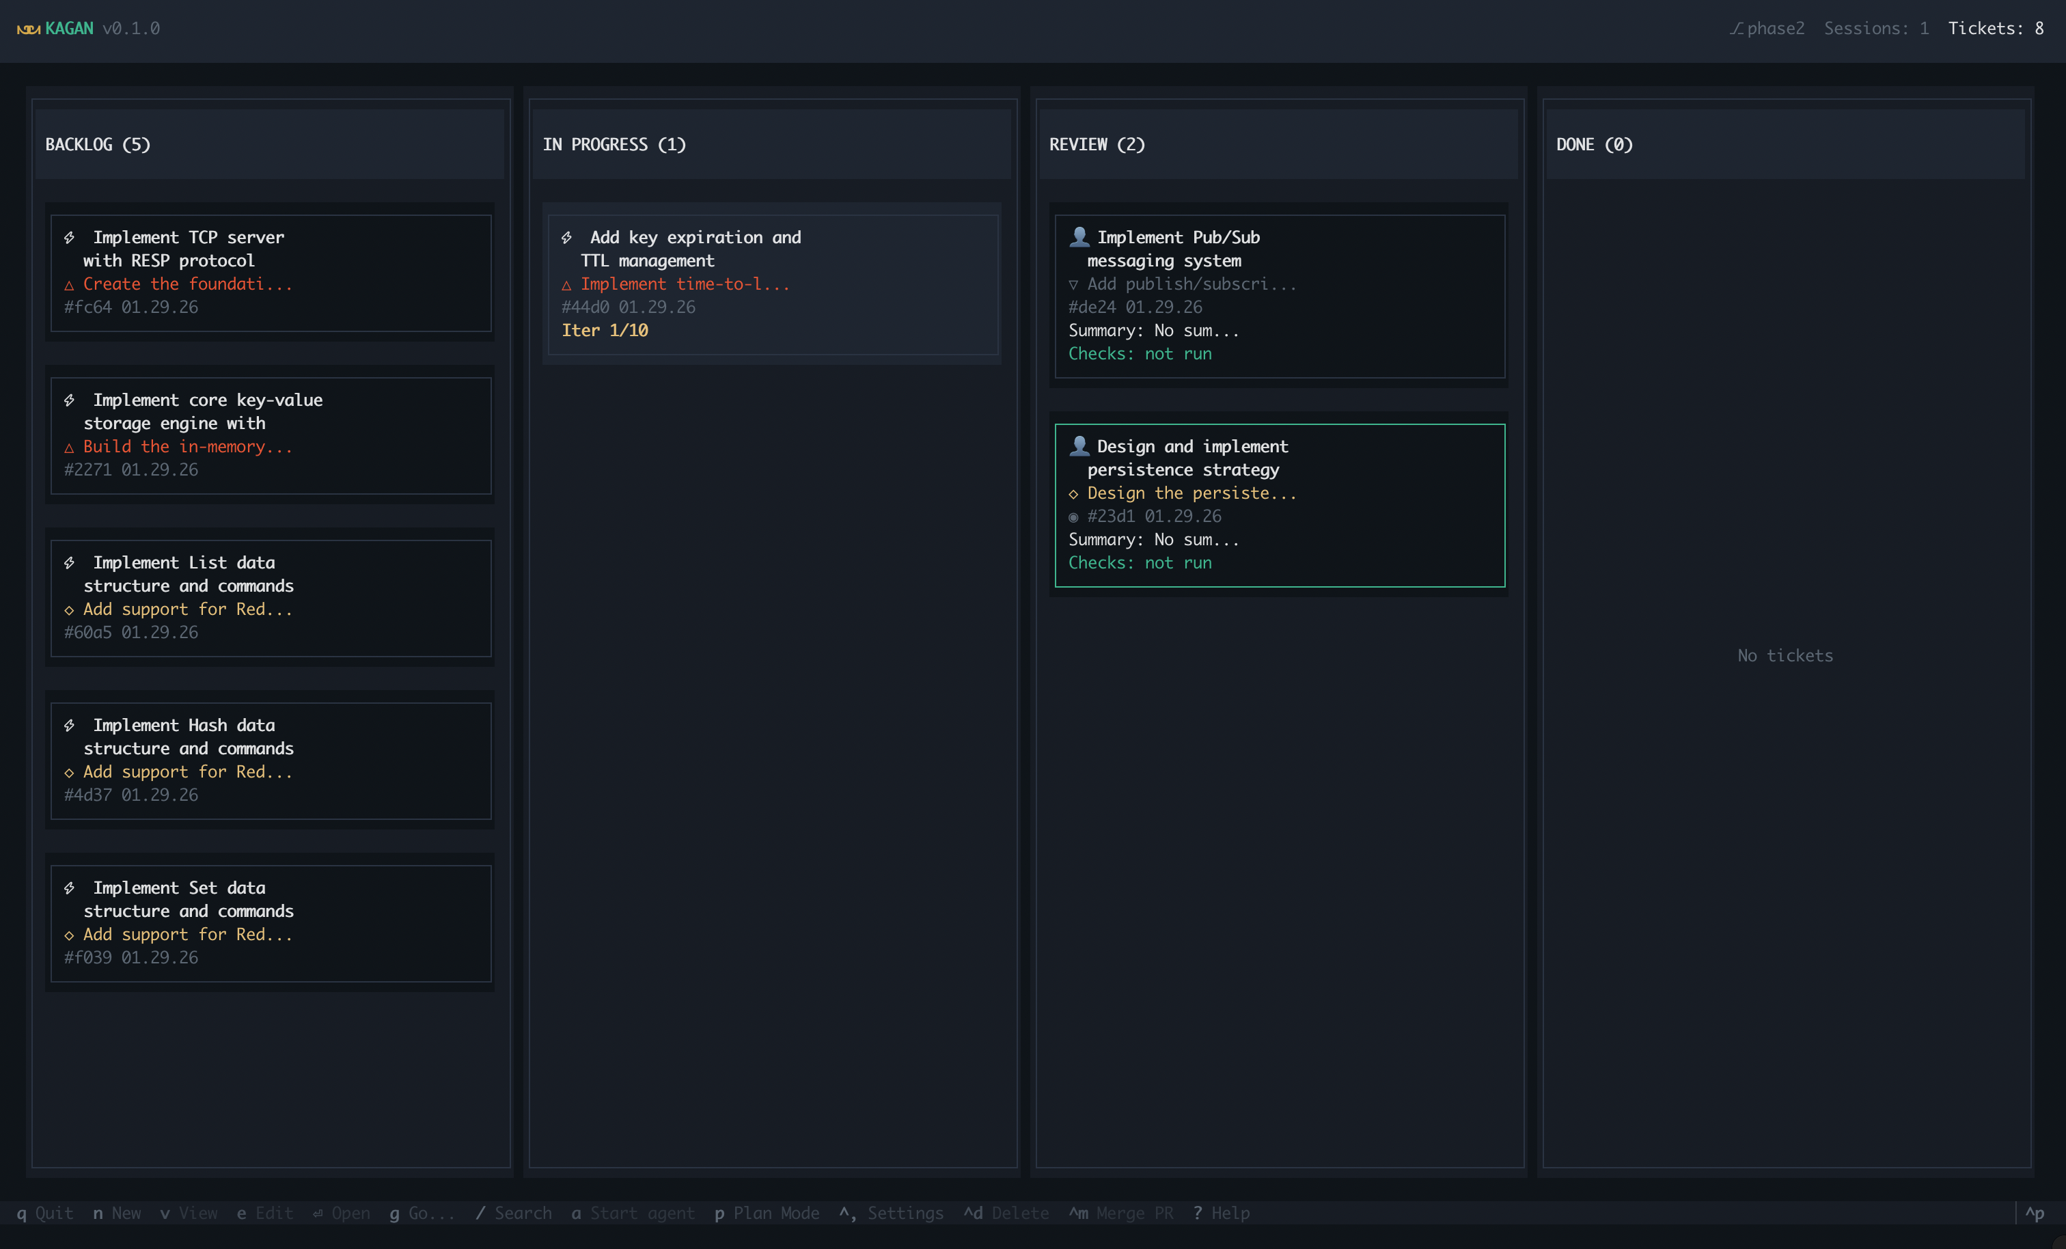This screenshot has height=1249, width=2066.
Task: Click the diamond icon on Hash data ticket
Action: pos(70,773)
